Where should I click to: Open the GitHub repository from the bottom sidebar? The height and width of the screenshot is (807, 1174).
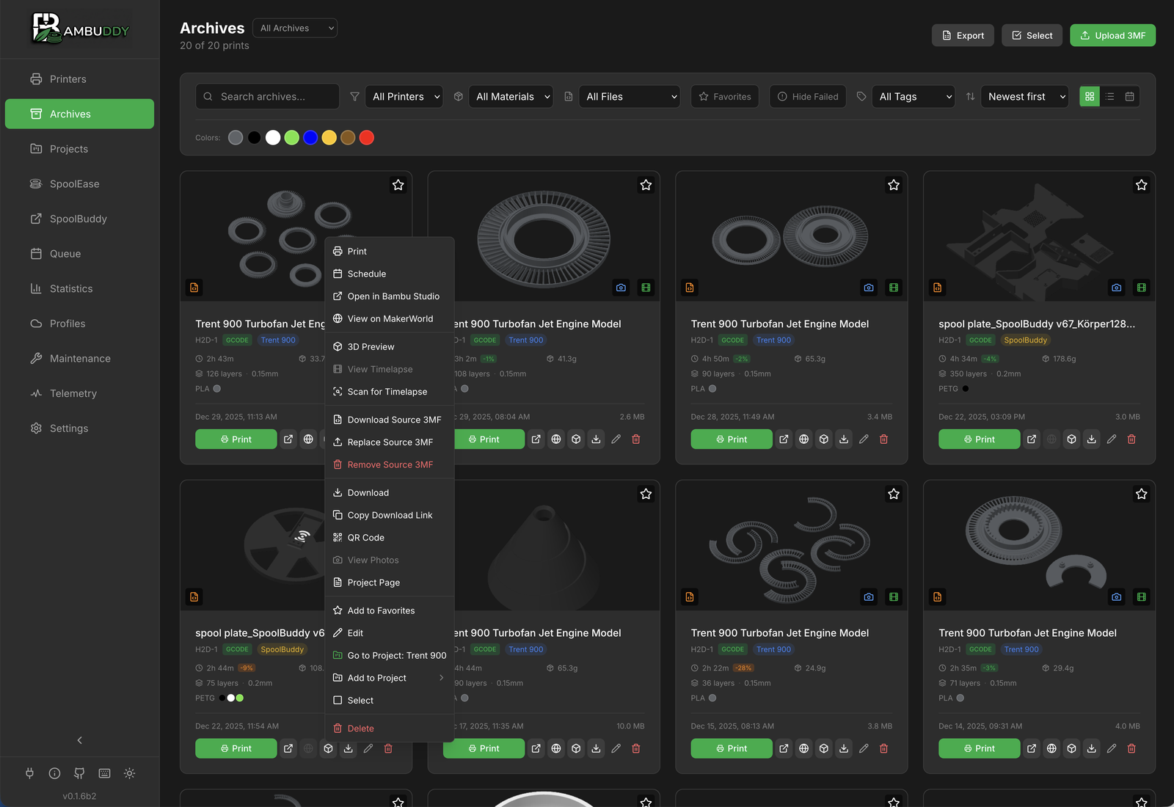coord(79,773)
